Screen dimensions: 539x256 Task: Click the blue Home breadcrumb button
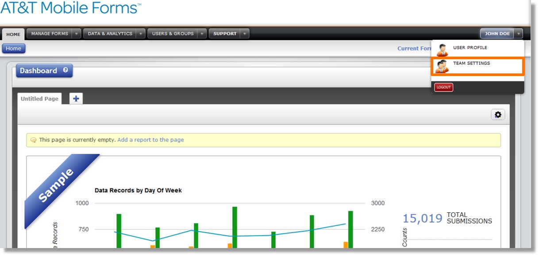[x=13, y=49]
